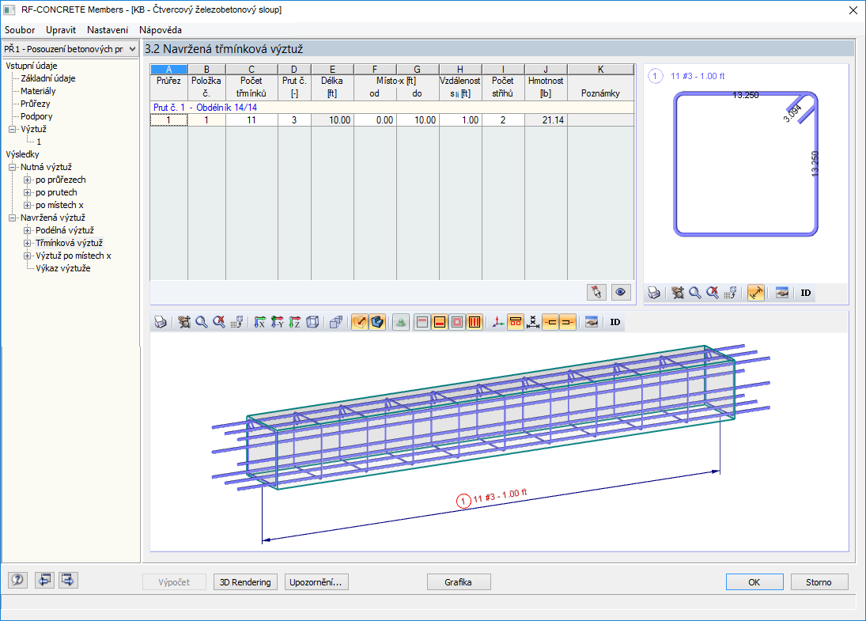Click move/zoom icon in stirrup preview toolbar
Image resolution: width=866 pixels, height=621 pixels.
[x=679, y=293]
